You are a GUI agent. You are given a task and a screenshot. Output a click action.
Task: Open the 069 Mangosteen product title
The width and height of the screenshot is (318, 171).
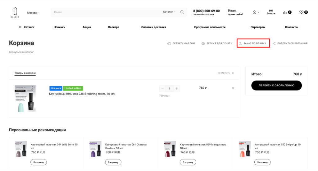pyautogui.click(x=203, y=146)
